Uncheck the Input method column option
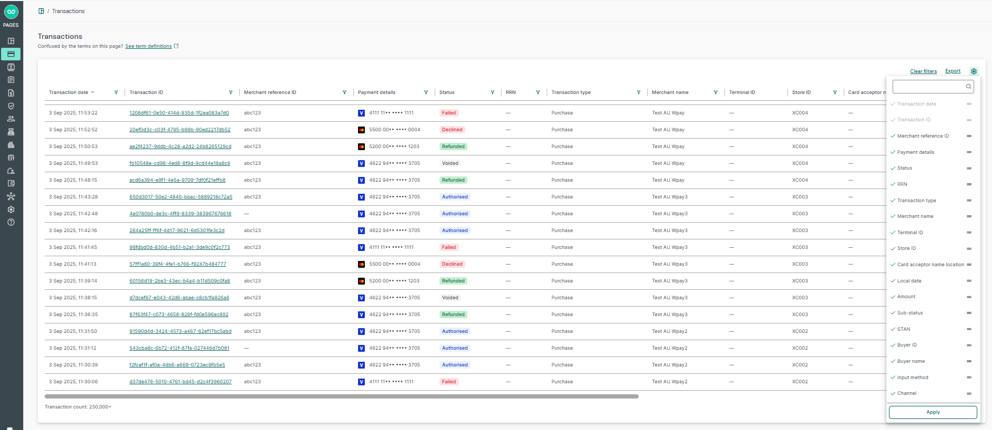The image size is (992, 430). [893, 377]
